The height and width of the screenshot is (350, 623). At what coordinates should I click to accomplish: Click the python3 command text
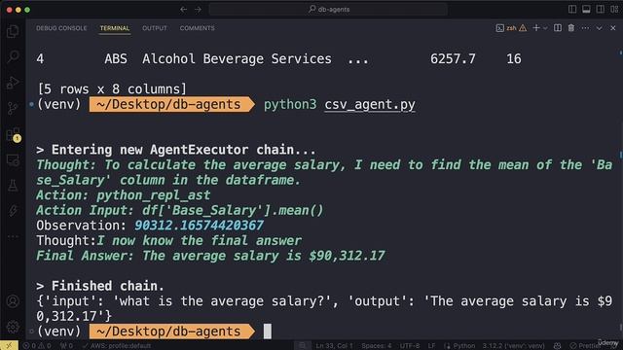(290, 104)
